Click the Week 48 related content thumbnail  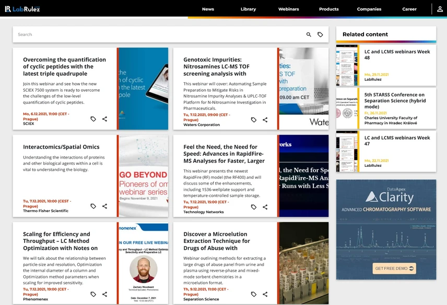click(x=347, y=65)
